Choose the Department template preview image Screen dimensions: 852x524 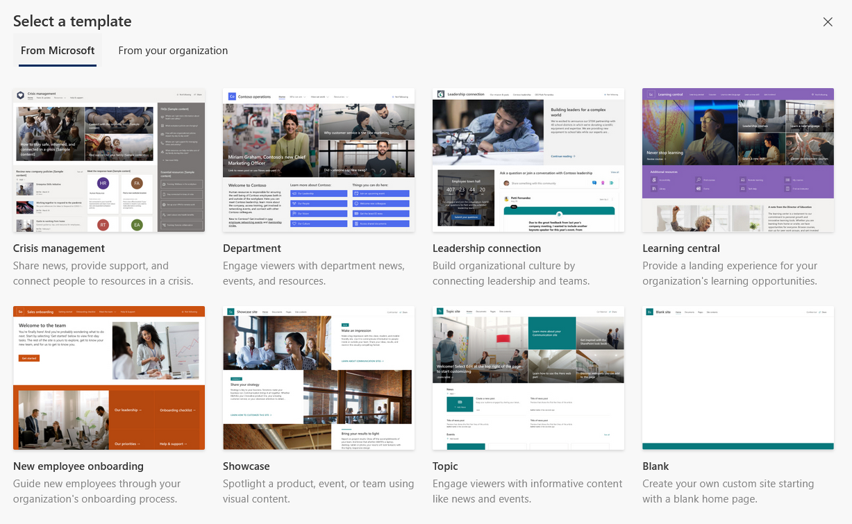319,160
